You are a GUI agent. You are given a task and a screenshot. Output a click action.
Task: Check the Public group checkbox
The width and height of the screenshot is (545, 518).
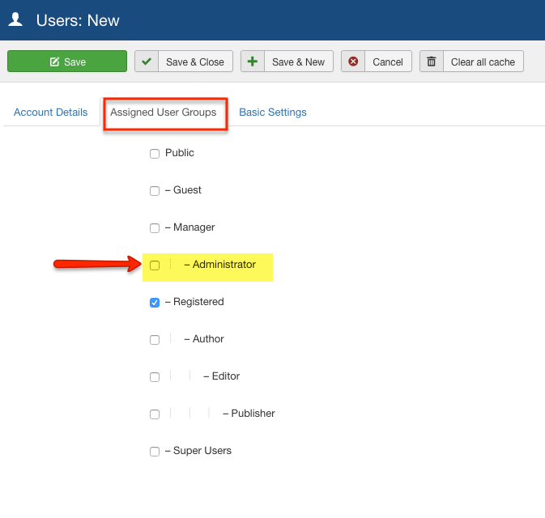[x=155, y=154]
